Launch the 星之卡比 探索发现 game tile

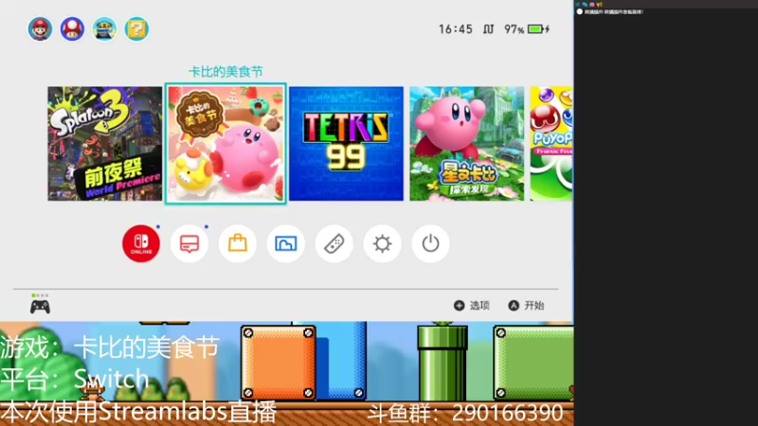466,144
